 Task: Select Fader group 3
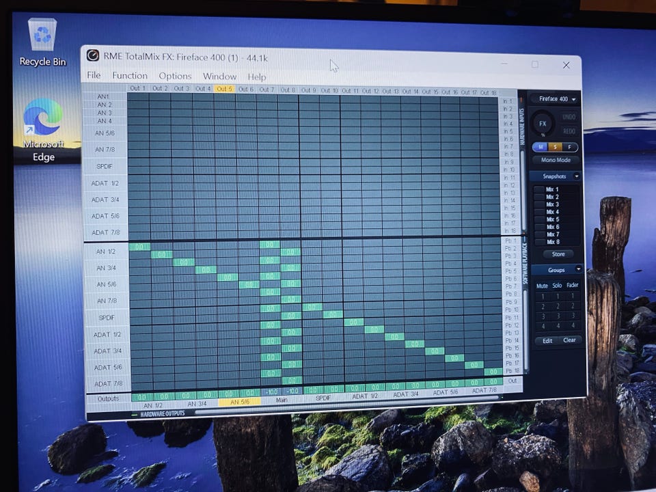pyautogui.click(x=573, y=316)
